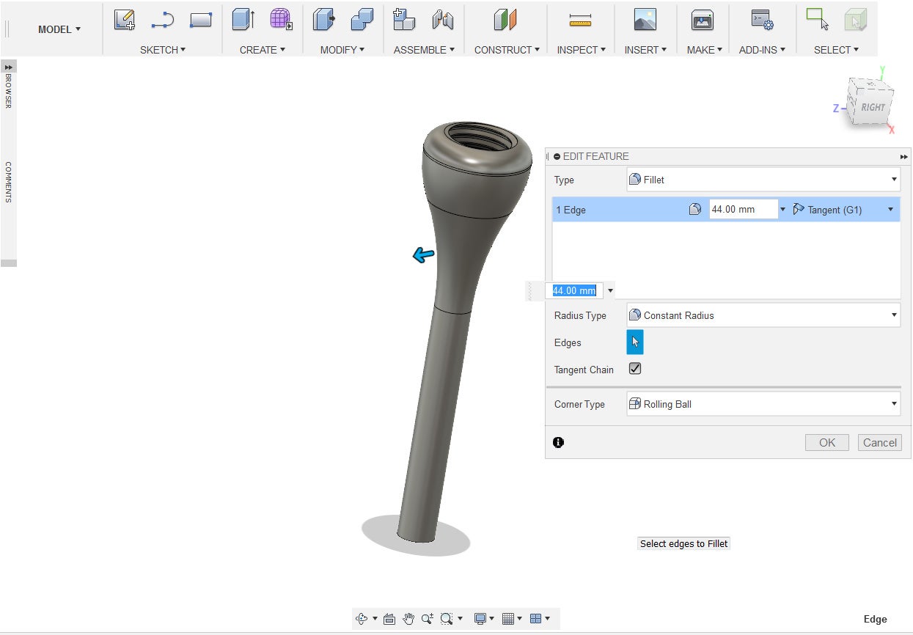Screen dimensions: 913x635
Task: Click the Measure ruler icon
Action: coord(580,21)
